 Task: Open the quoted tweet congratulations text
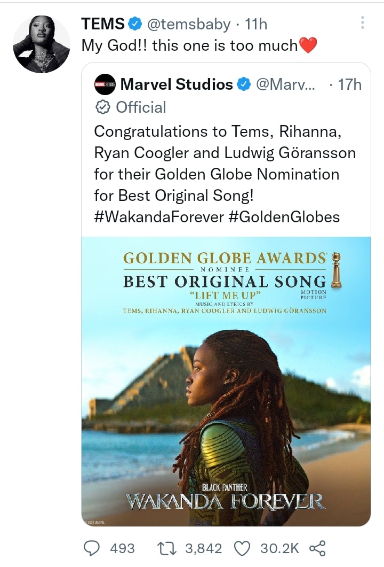tap(224, 164)
